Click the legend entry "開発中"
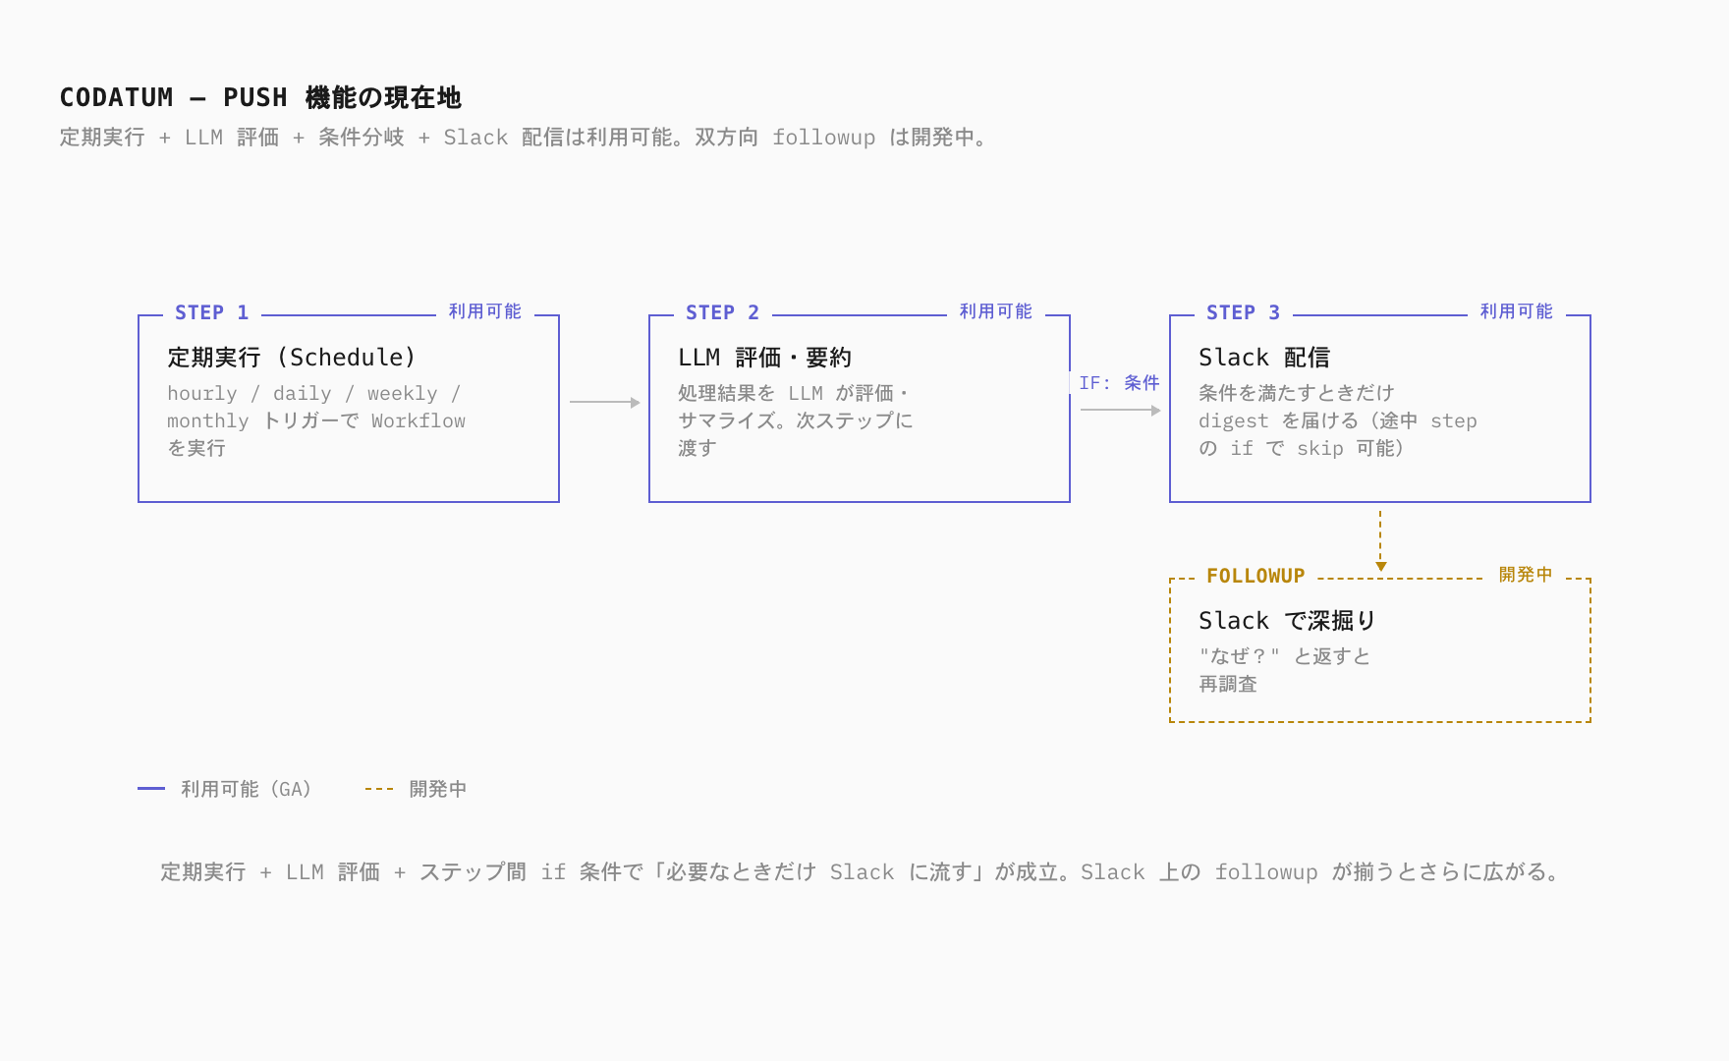The width and height of the screenshot is (1729, 1061). click(416, 789)
